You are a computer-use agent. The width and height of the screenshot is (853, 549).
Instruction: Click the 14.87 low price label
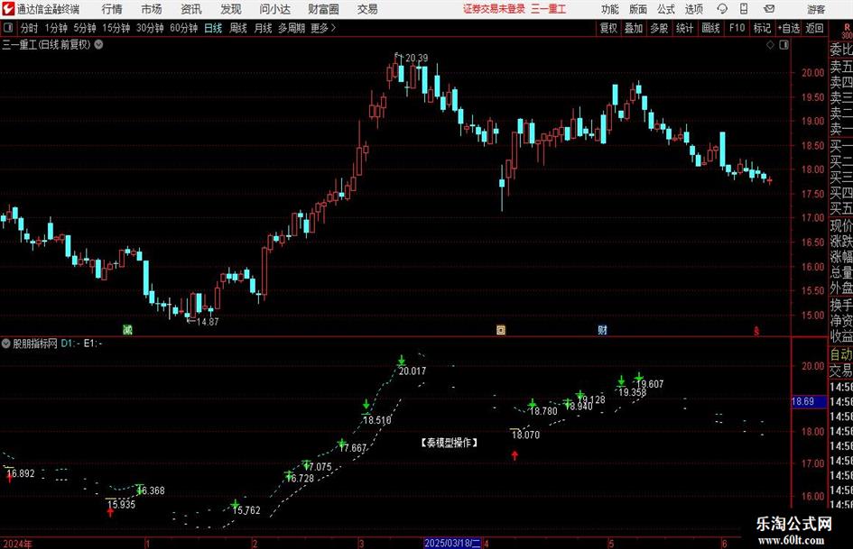[x=208, y=322]
